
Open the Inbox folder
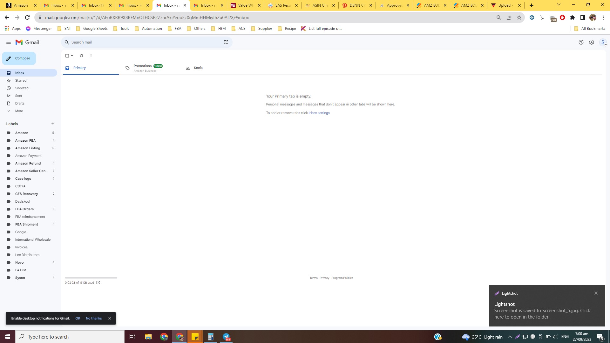(29, 73)
